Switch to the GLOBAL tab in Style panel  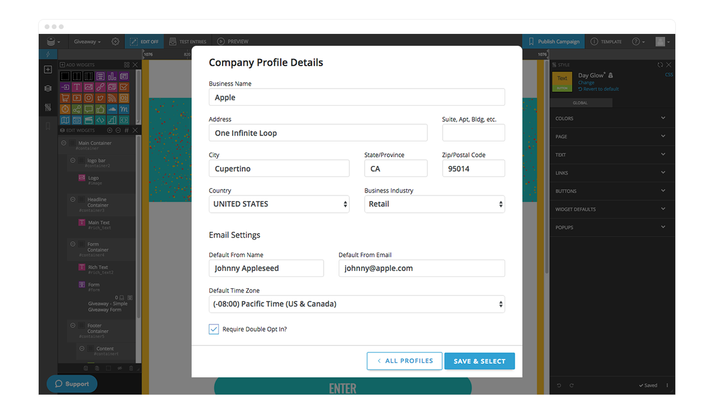pyautogui.click(x=581, y=102)
